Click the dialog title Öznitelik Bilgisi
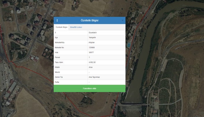The height and width of the screenshot is (117, 204). [89, 21]
